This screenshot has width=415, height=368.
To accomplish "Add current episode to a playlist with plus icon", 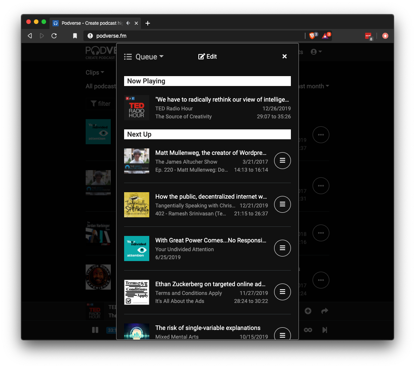I will [x=308, y=311].
